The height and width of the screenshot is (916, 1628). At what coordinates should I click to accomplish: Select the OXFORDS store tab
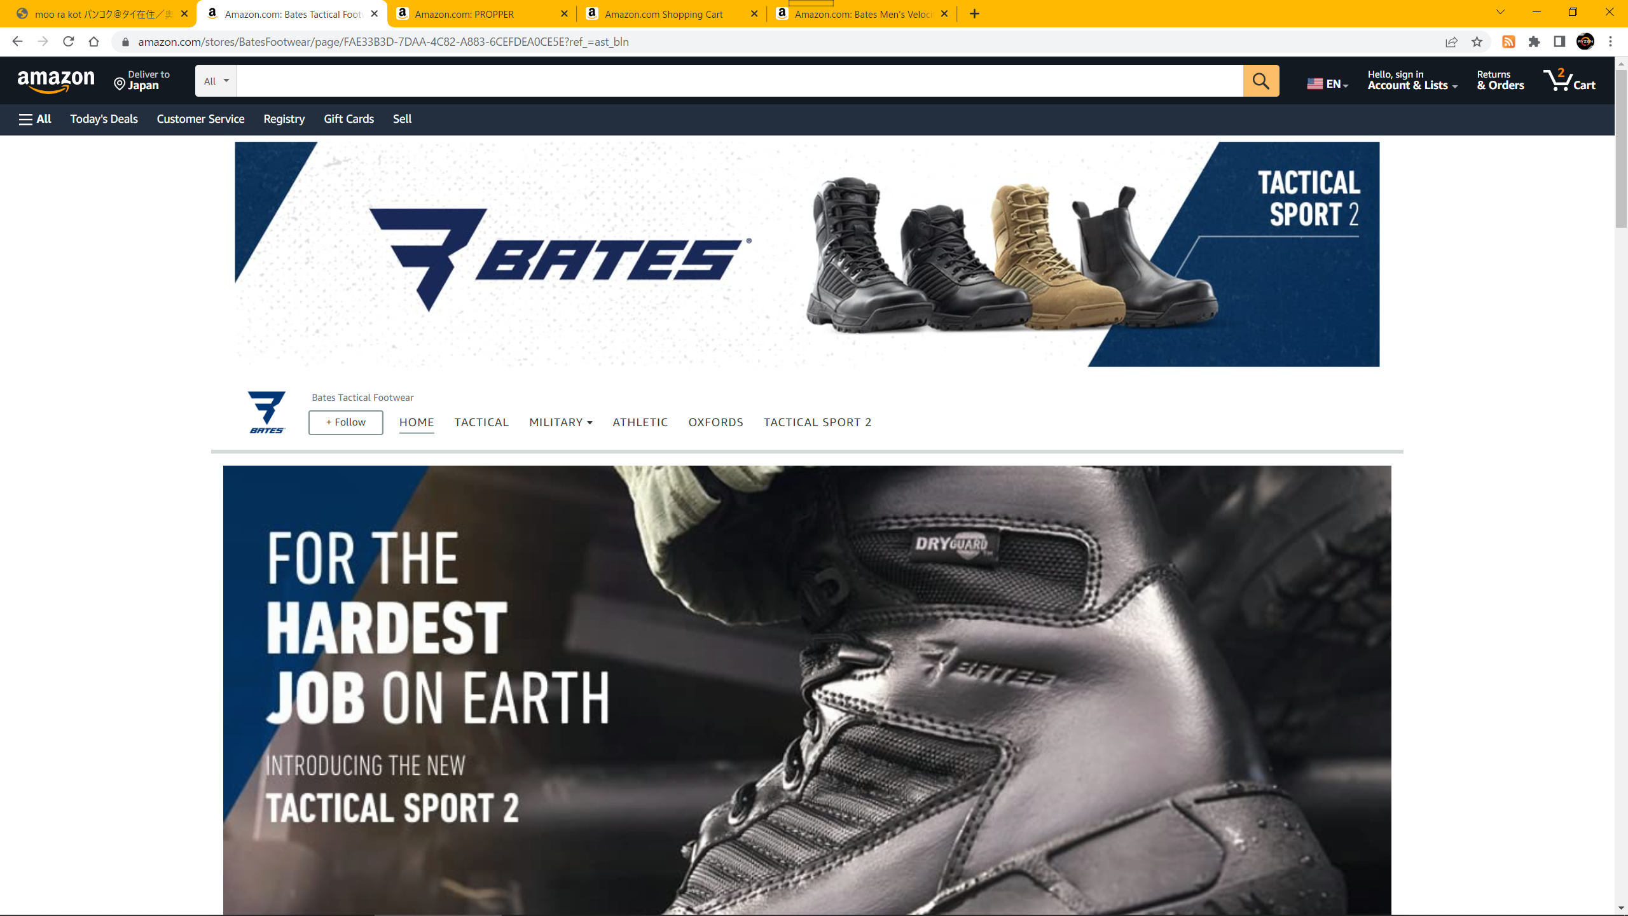(715, 422)
